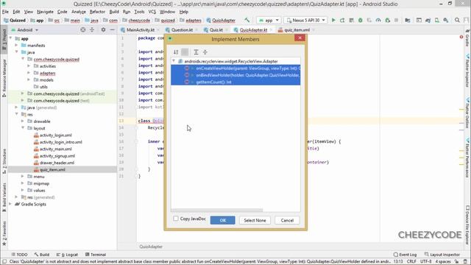Open the Code menu
The width and height of the screenshot is (471, 265).
coord(62,12)
